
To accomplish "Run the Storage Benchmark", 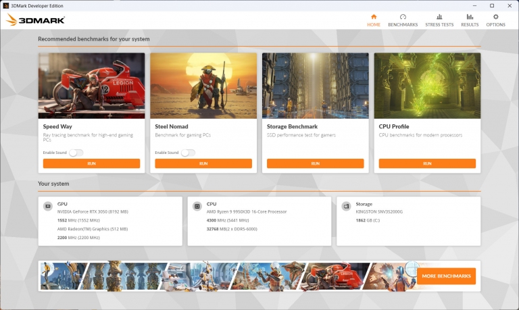I will coord(315,163).
